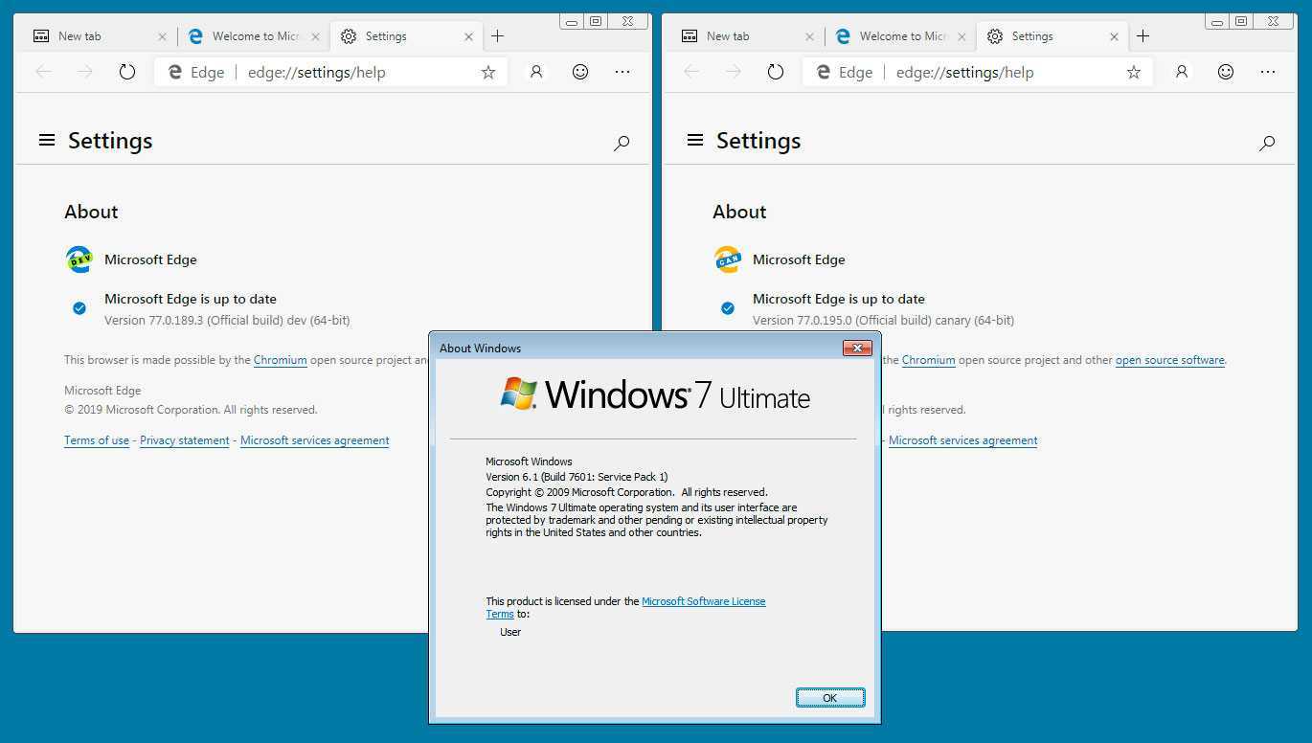1312x743 pixels.
Task: Click the Refresh icon in the Dev Edge window
Action: [127, 72]
